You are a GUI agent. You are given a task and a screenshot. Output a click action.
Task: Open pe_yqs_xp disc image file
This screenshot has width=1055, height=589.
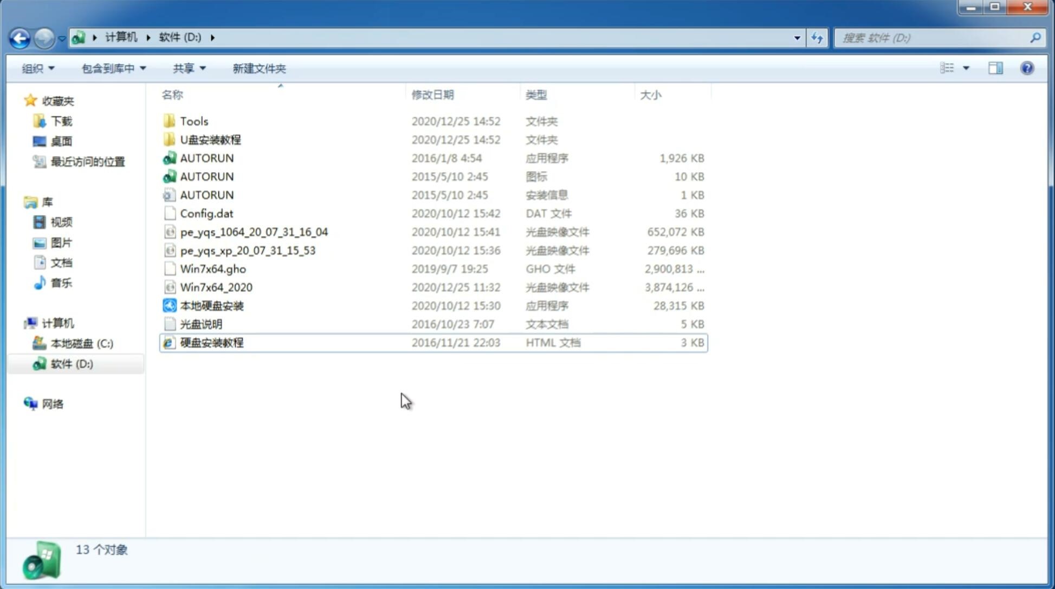(248, 250)
